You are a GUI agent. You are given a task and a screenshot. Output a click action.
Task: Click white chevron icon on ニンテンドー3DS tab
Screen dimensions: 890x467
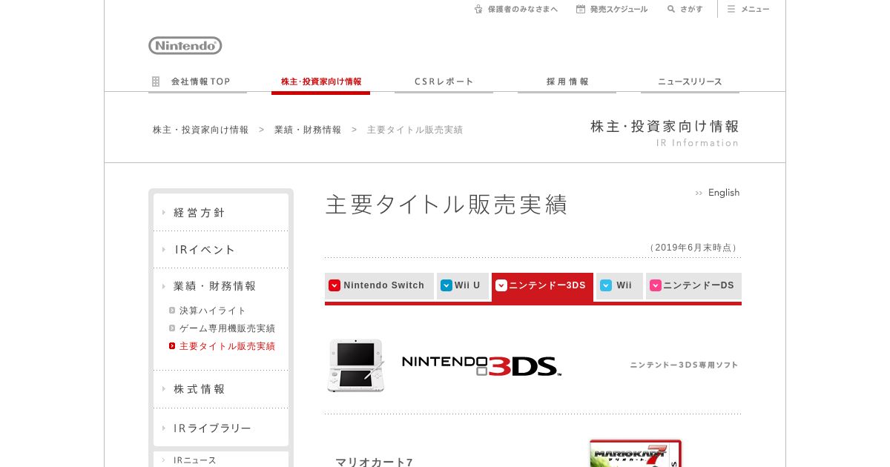(x=501, y=285)
